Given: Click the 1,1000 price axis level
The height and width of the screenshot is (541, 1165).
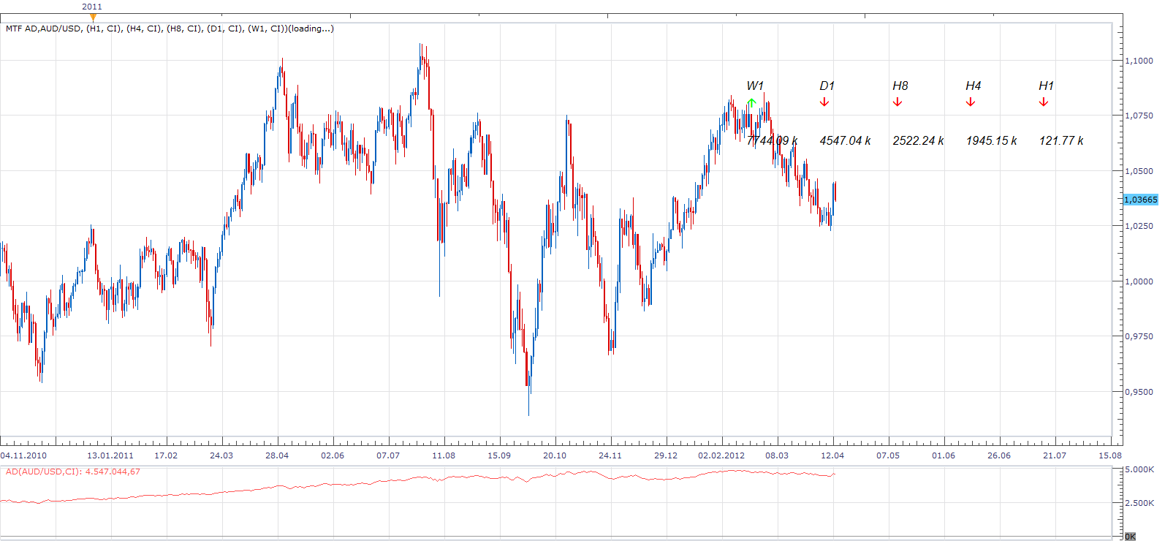Looking at the screenshot, I should pos(1139,61).
